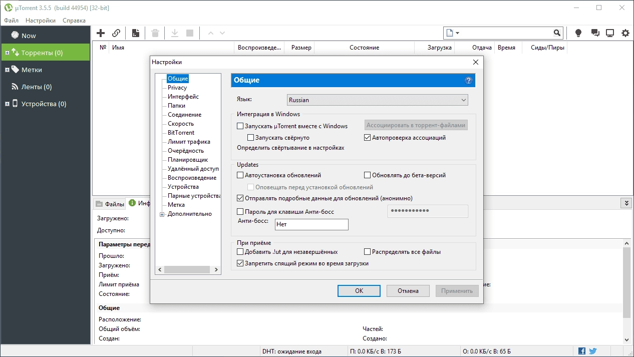The height and width of the screenshot is (357, 634).
Task: Expand Устройства sidebar node
Action: click(7, 104)
